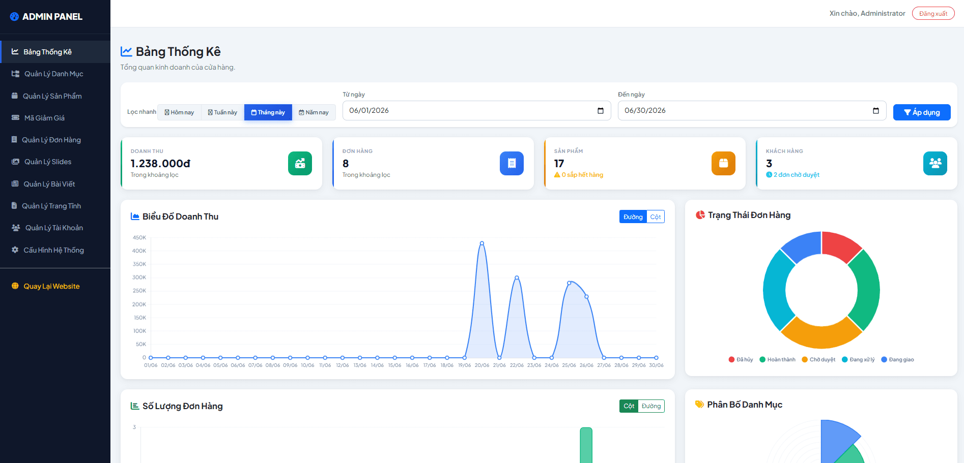Click the Quản Lý Bài Viết newspaper icon

tap(15, 184)
